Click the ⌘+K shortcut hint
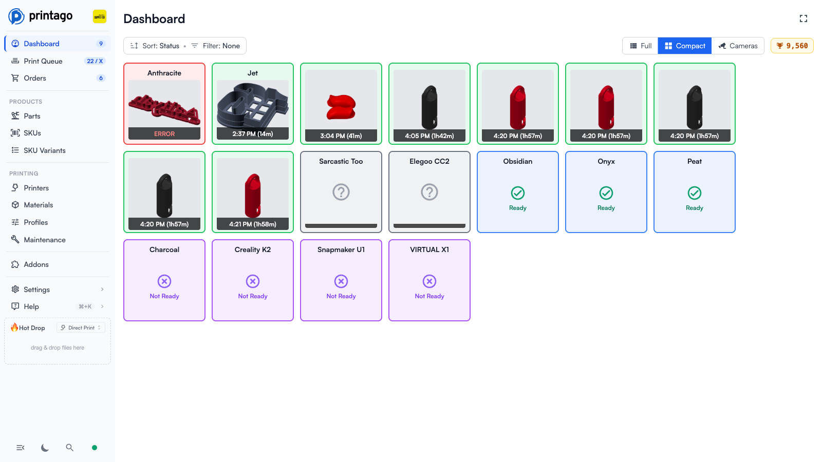Viewport: 822px width, 462px height. click(85, 306)
